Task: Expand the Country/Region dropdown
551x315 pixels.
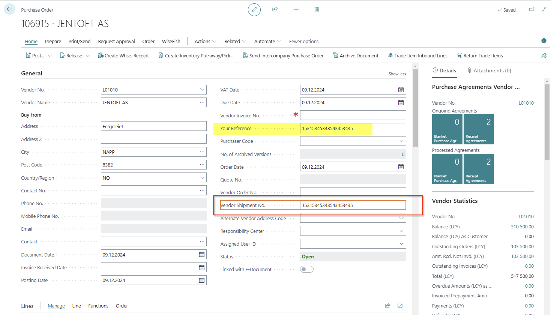Action: 202,178
